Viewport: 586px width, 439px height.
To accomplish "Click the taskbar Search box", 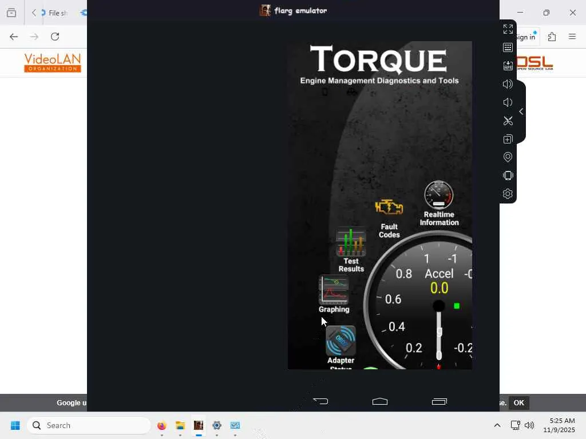I will pyautogui.click(x=89, y=425).
